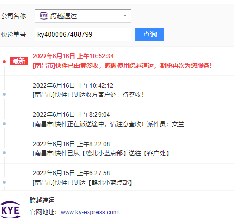Open the company name dropdown arrow

[125, 16]
